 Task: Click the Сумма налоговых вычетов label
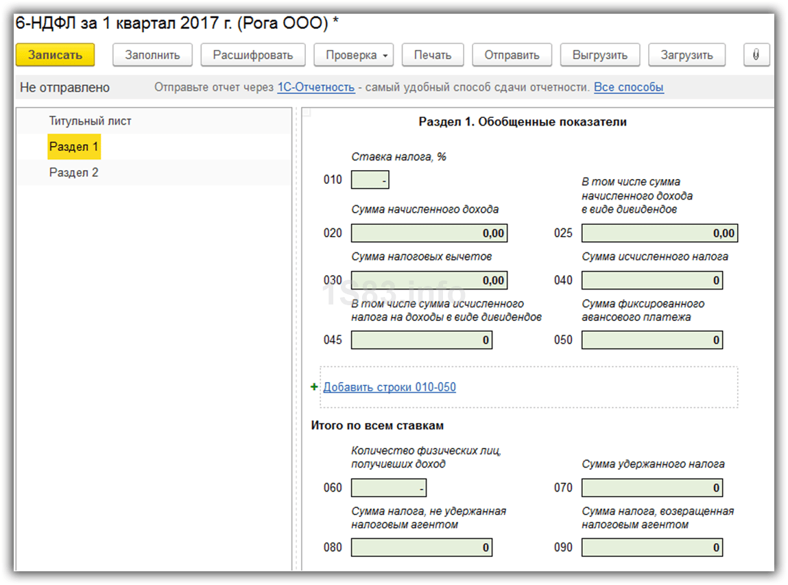pyautogui.click(x=422, y=256)
